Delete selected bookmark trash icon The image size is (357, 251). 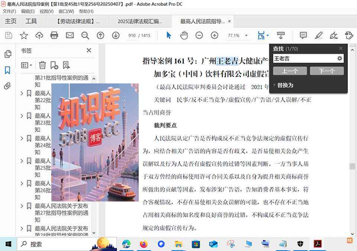[x=42, y=65]
